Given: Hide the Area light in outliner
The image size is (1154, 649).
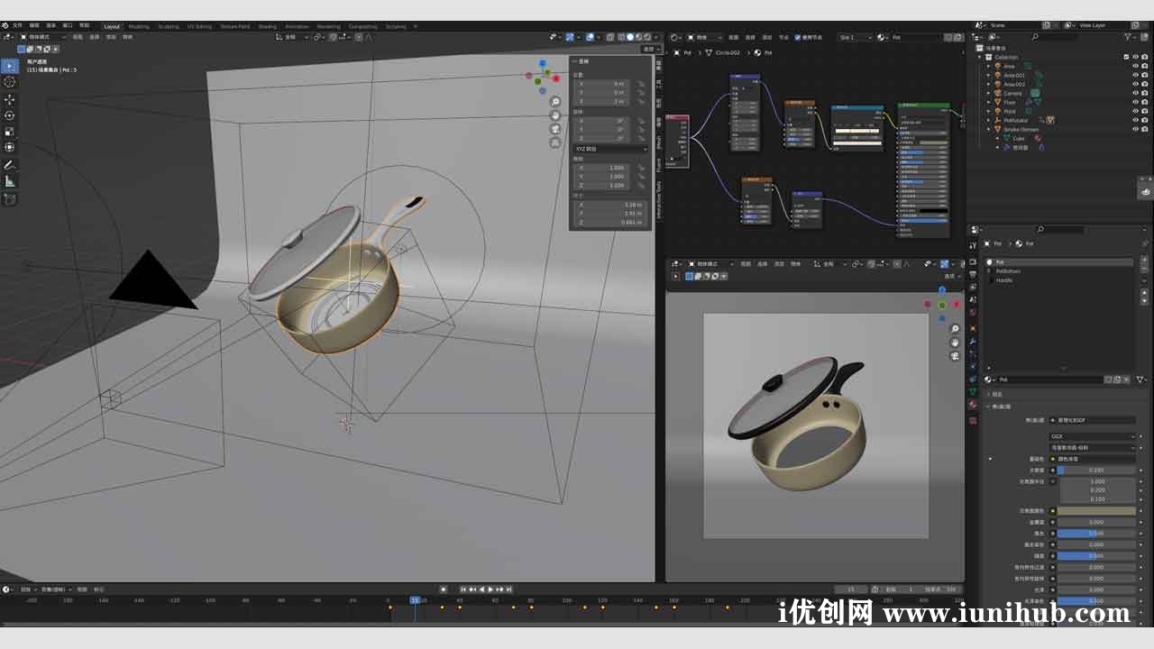Looking at the screenshot, I should pos(1135,66).
